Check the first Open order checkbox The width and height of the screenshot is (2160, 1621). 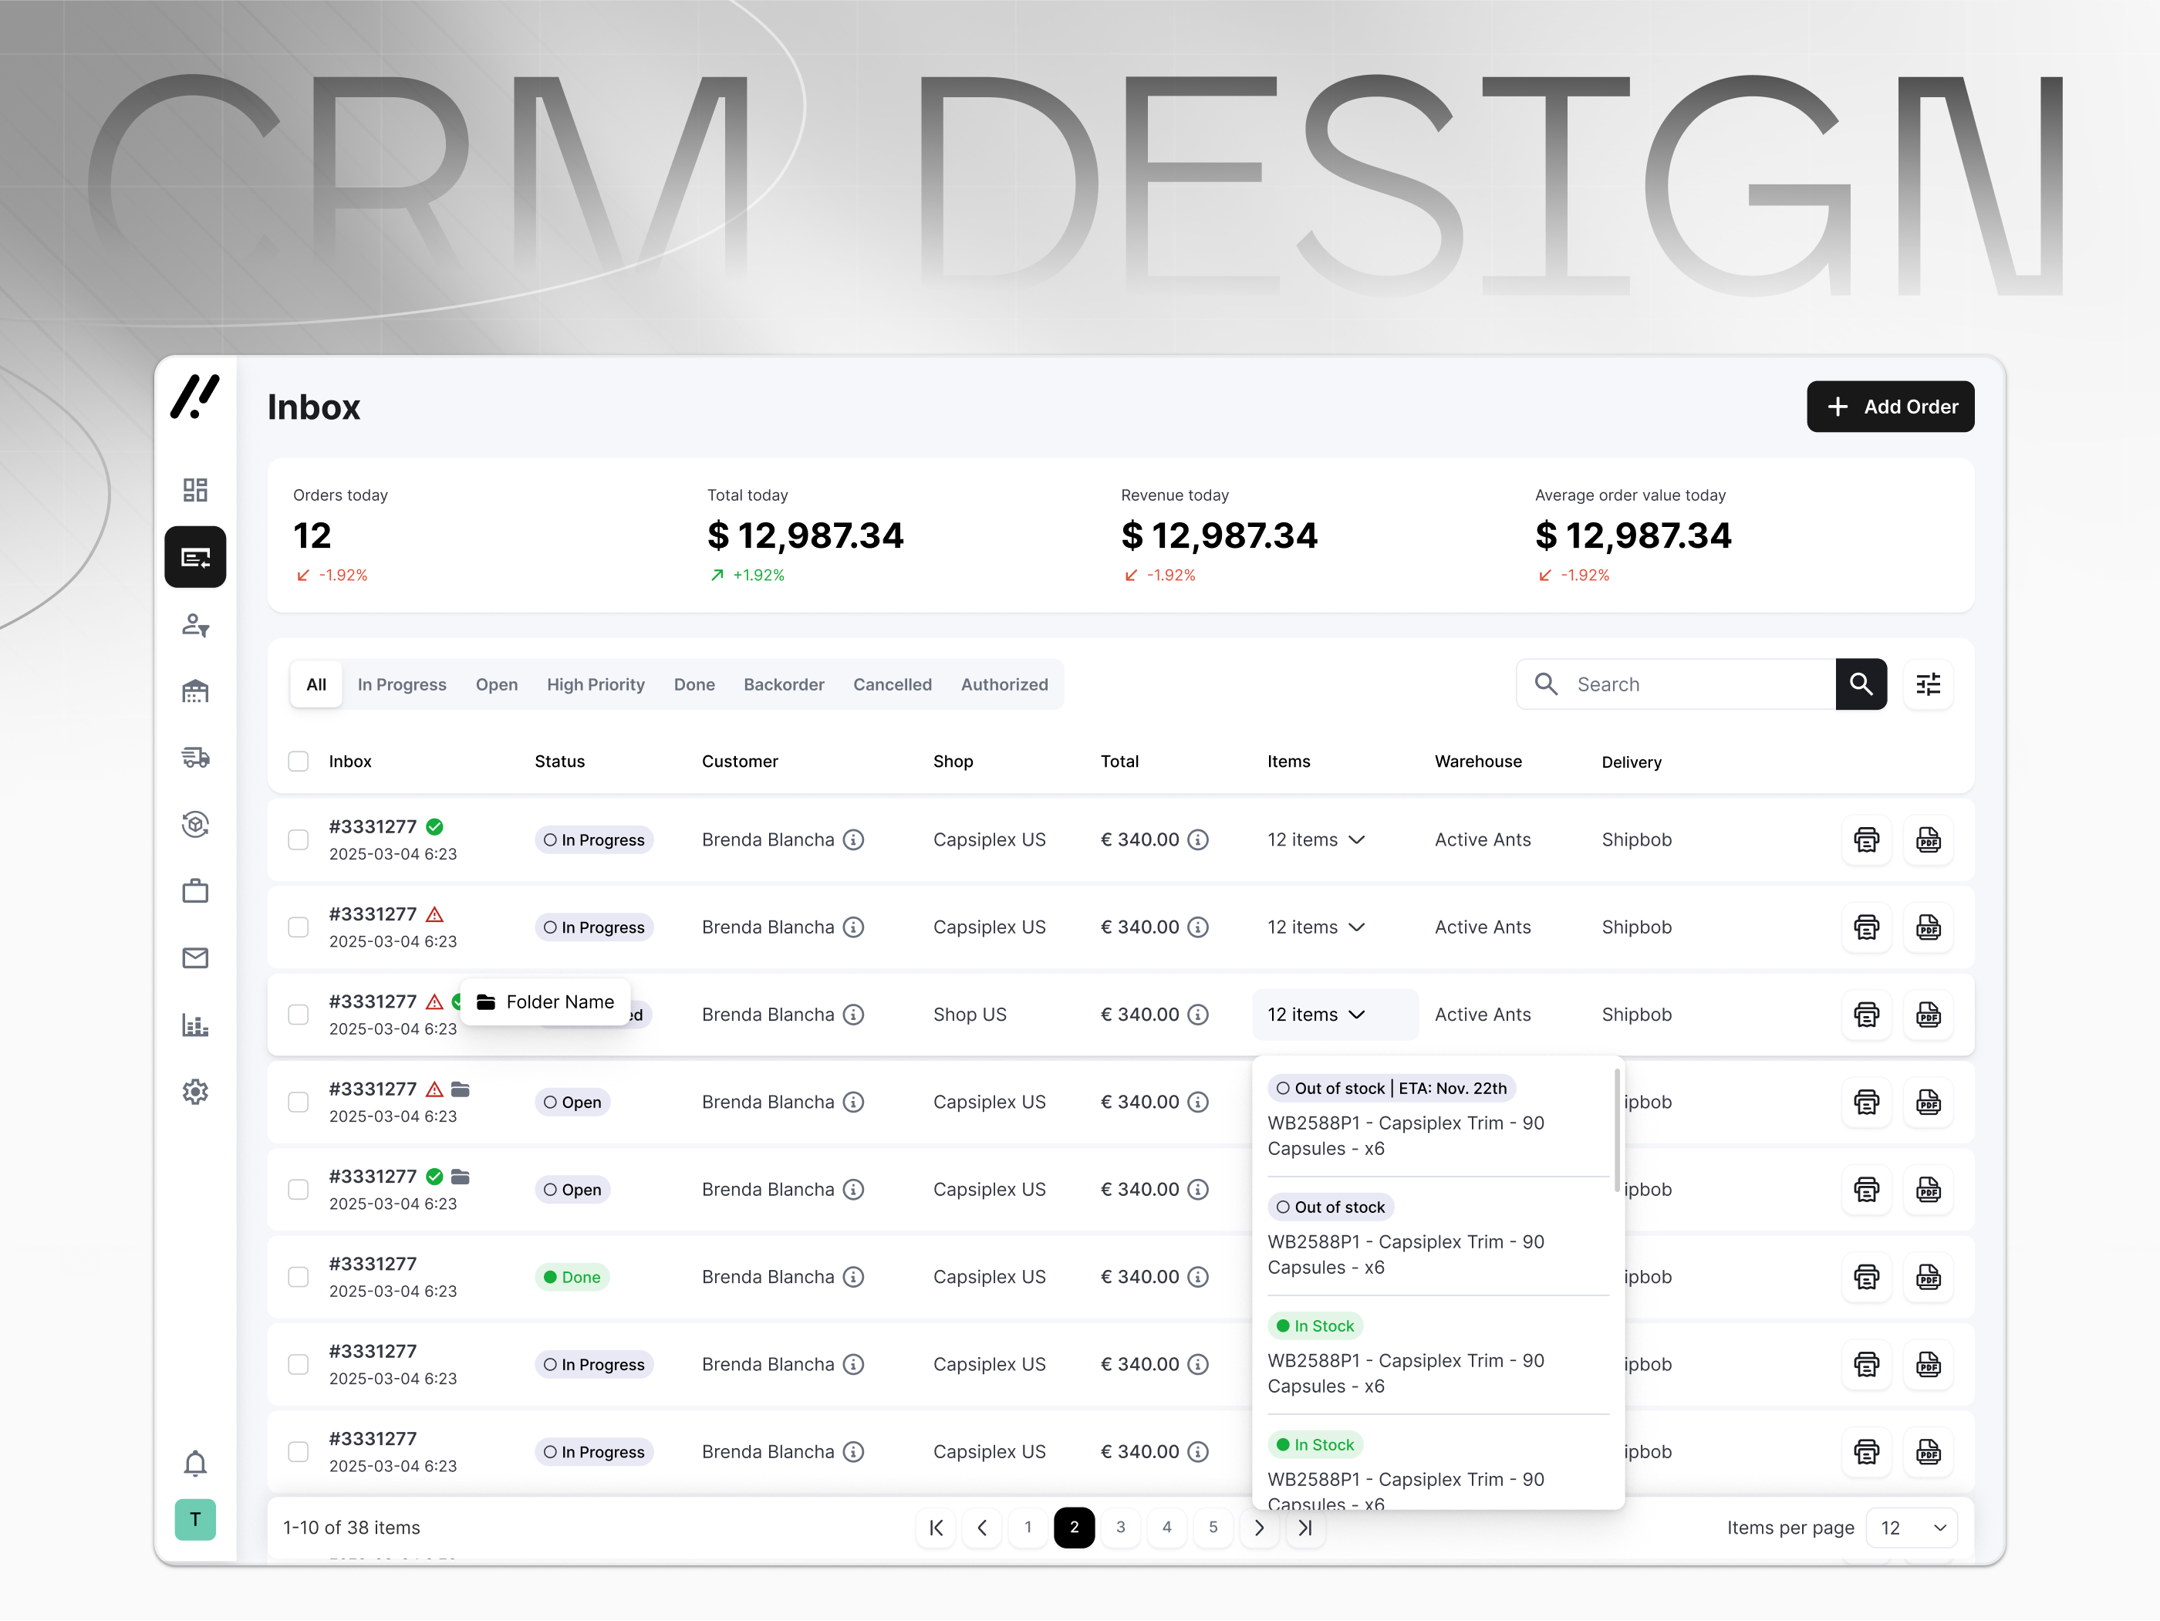[299, 1103]
